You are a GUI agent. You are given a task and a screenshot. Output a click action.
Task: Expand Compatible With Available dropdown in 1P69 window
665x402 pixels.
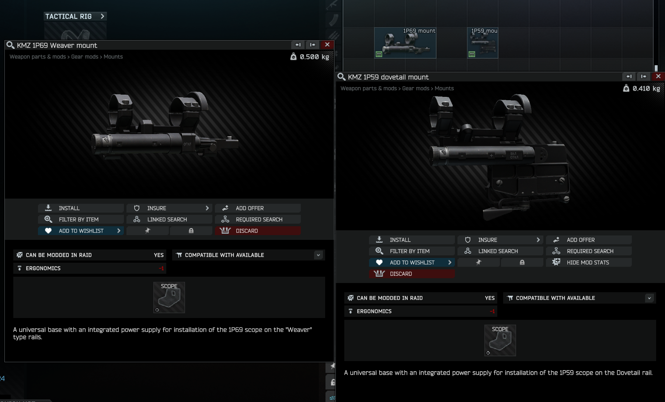click(318, 255)
